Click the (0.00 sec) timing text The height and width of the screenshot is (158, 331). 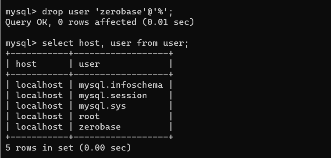[105, 148]
